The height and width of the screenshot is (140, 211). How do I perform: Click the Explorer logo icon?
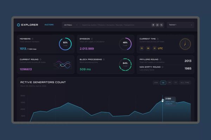point(18,25)
